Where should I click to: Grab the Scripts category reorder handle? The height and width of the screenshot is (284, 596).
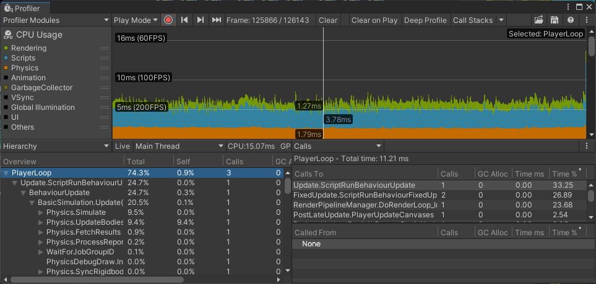105,58
